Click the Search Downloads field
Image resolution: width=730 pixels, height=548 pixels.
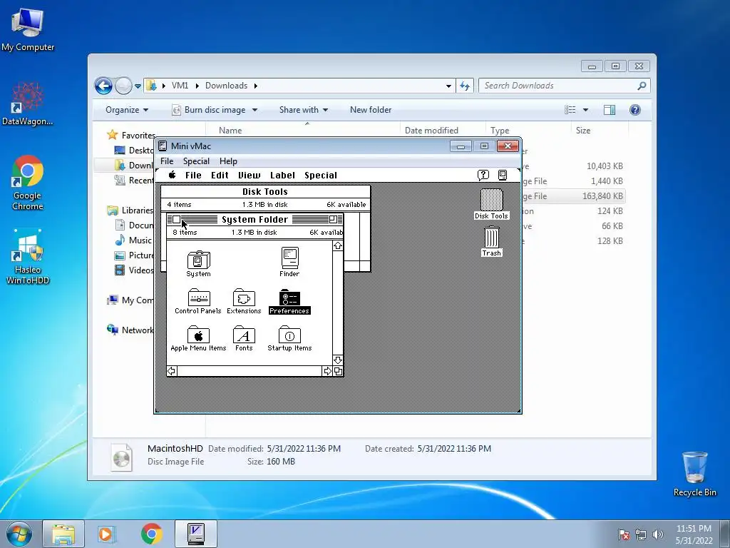[565, 86]
